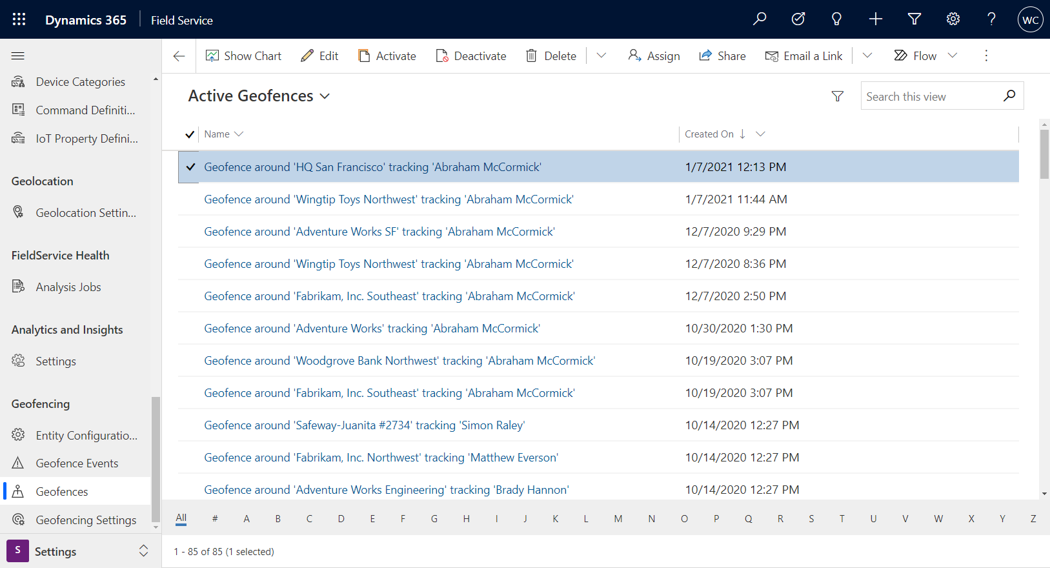The height and width of the screenshot is (568, 1050).
Task: Click Edit in command bar
Action: point(319,56)
